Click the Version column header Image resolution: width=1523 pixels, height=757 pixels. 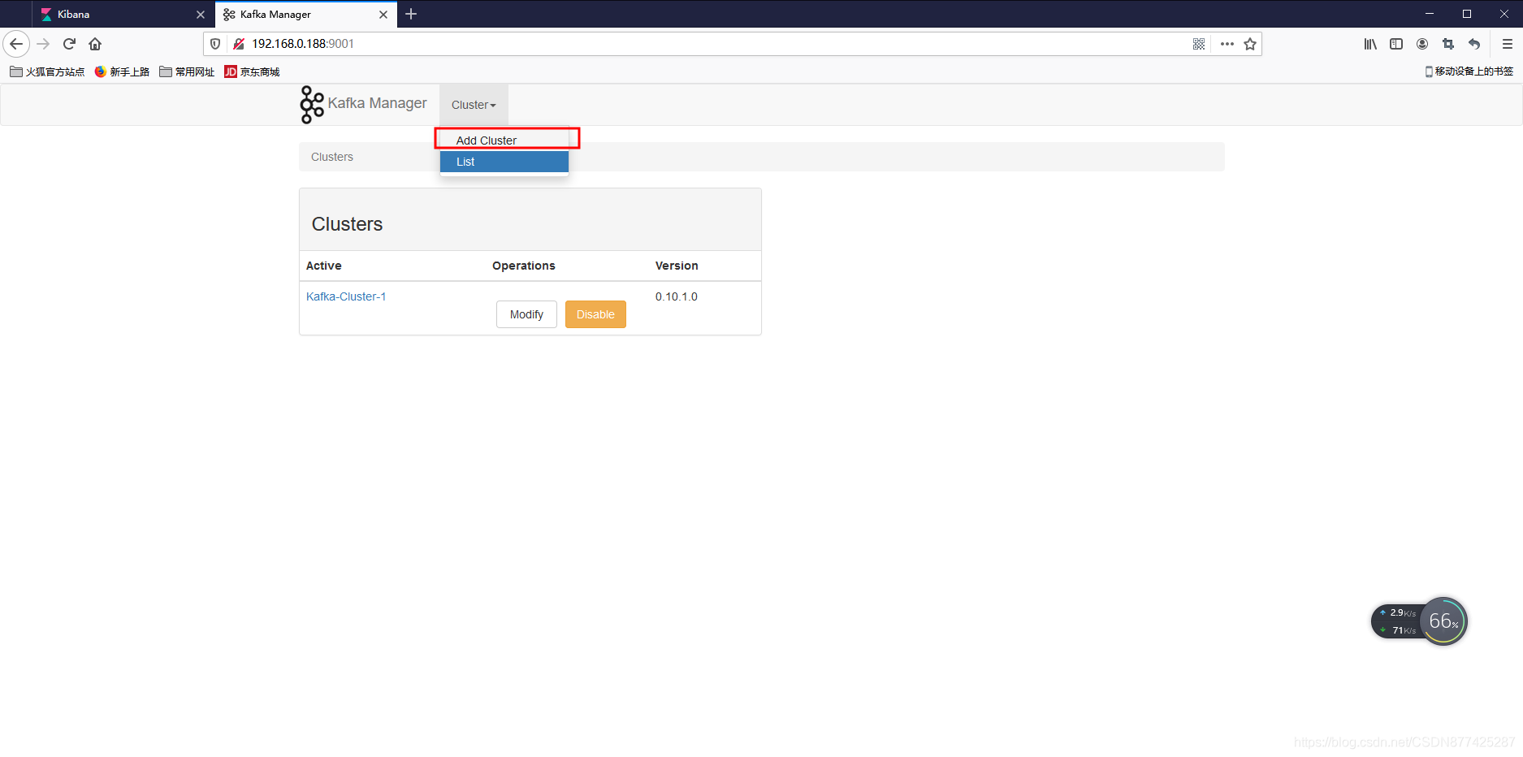pos(677,266)
